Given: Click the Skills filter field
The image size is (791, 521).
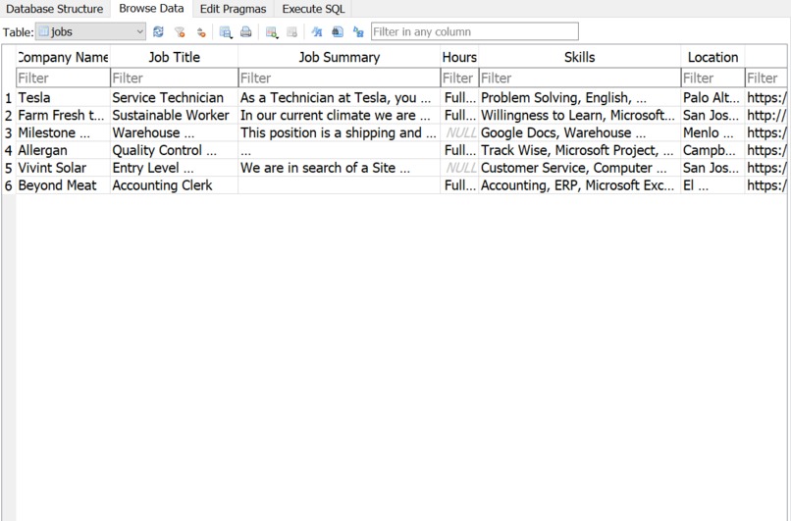Looking at the screenshot, I should click(580, 78).
